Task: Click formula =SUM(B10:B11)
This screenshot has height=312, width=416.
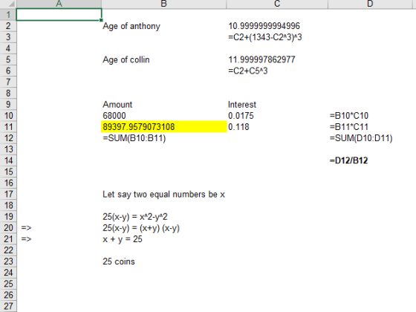Action: click(x=134, y=138)
